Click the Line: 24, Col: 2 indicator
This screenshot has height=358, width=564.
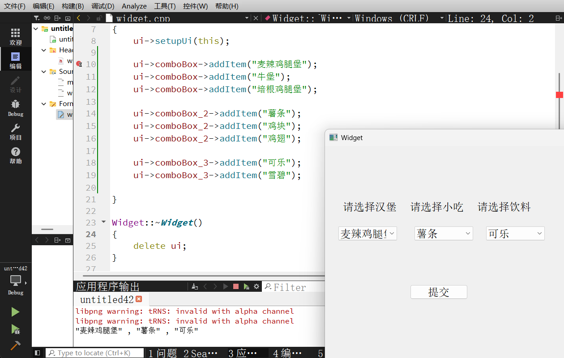point(491,18)
